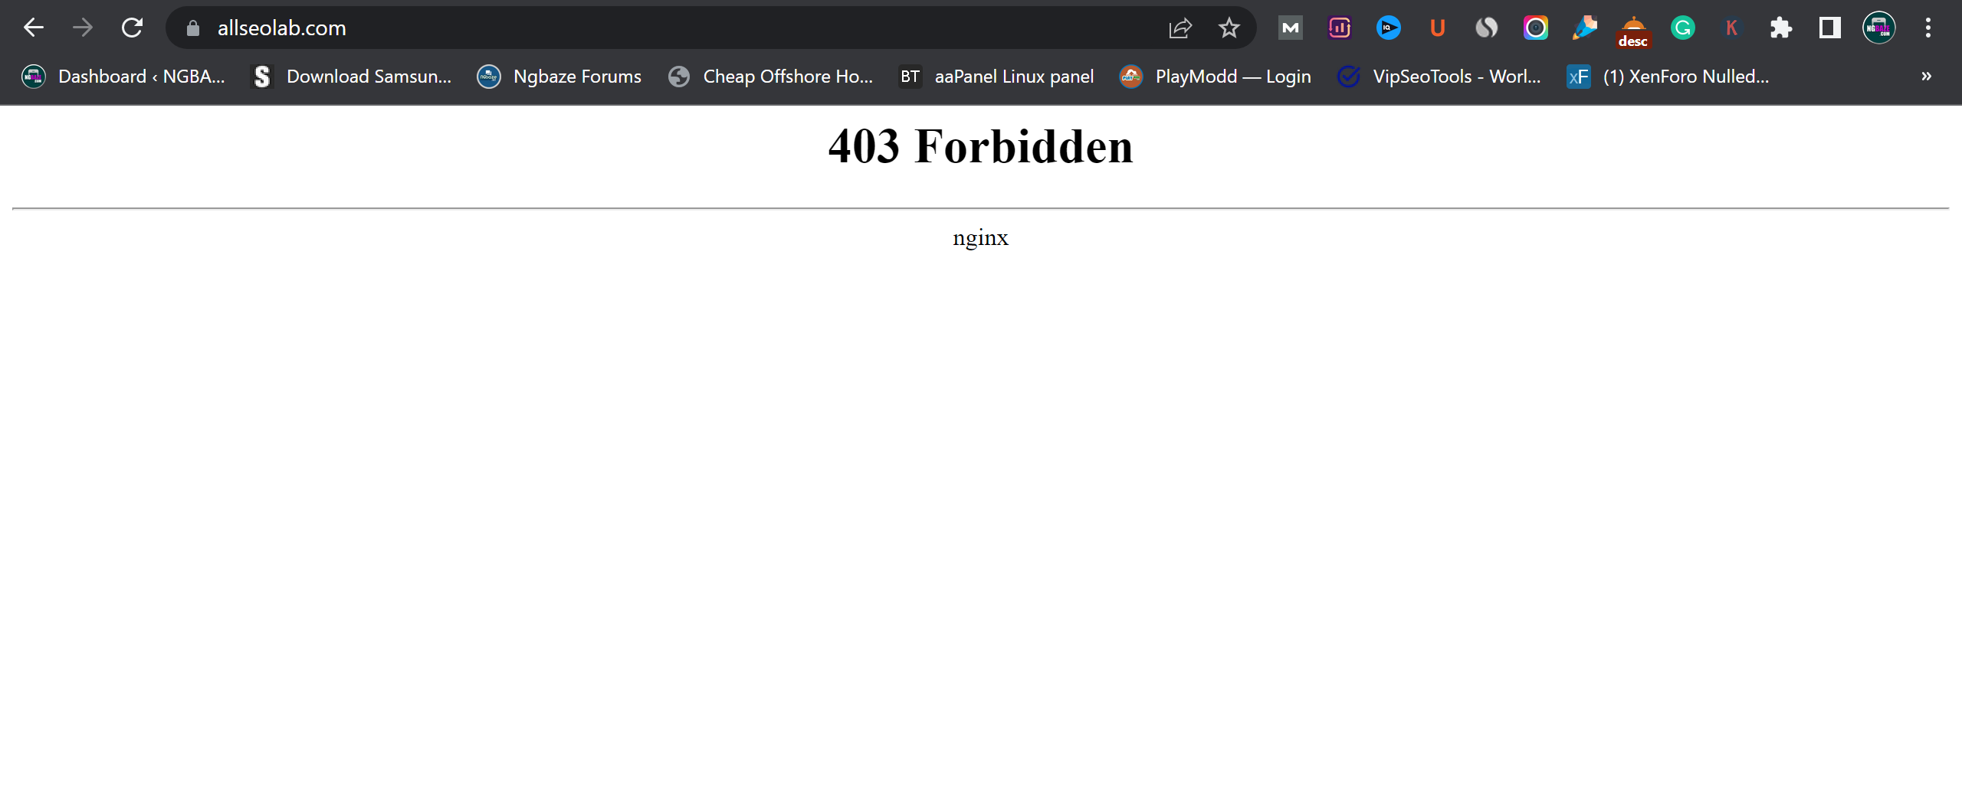The height and width of the screenshot is (787, 1962).
Task: Open the desc bell extension icon
Action: (x=1633, y=31)
